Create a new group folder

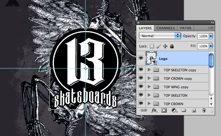point(183,110)
